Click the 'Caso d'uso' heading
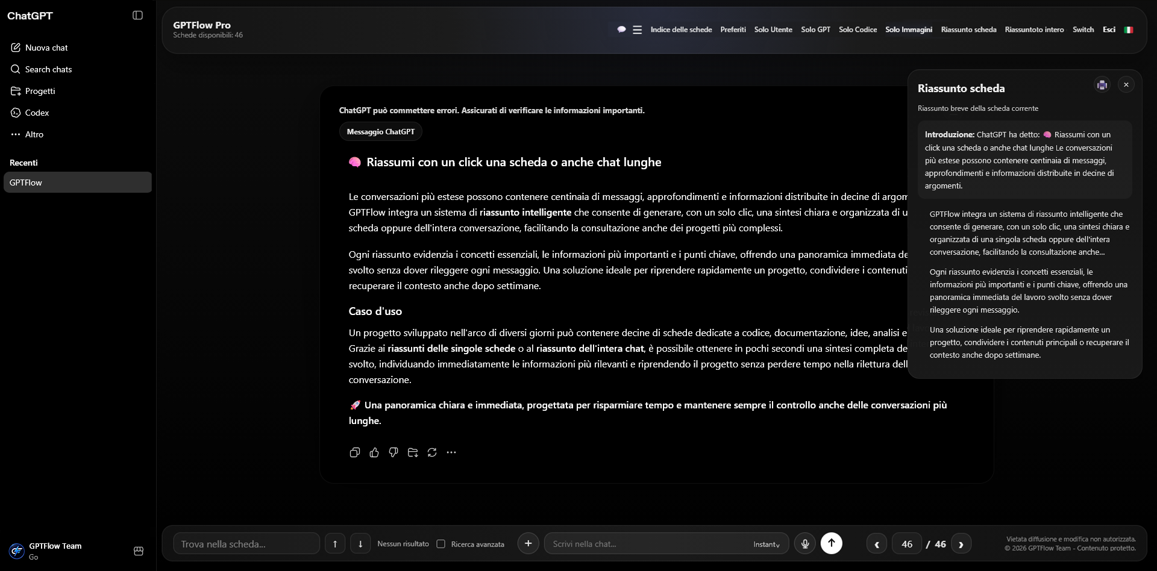Image resolution: width=1157 pixels, height=571 pixels. click(x=375, y=311)
